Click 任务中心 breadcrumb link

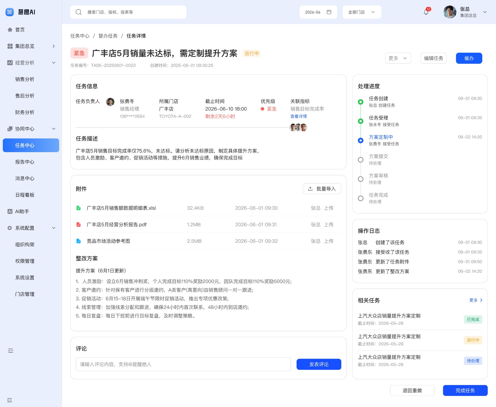pyautogui.click(x=80, y=36)
